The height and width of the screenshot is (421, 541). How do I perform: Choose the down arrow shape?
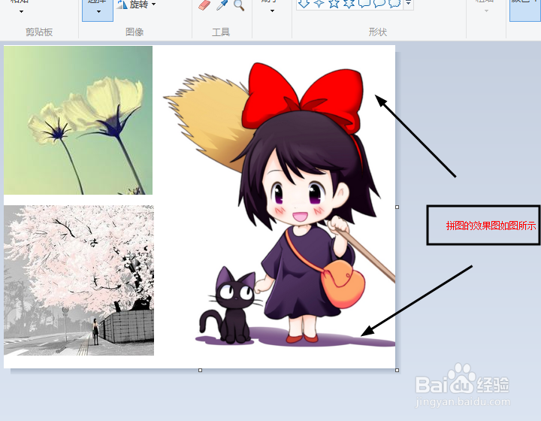tap(304, 4)
